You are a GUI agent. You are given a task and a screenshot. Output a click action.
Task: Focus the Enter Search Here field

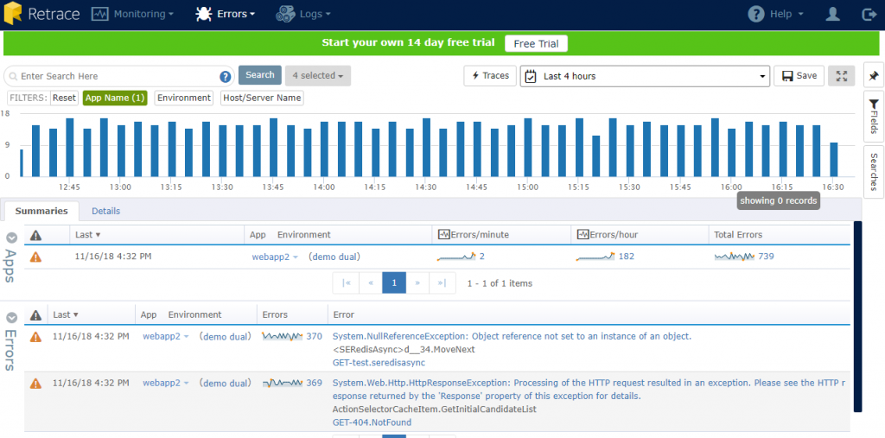(x=118, y=76)
